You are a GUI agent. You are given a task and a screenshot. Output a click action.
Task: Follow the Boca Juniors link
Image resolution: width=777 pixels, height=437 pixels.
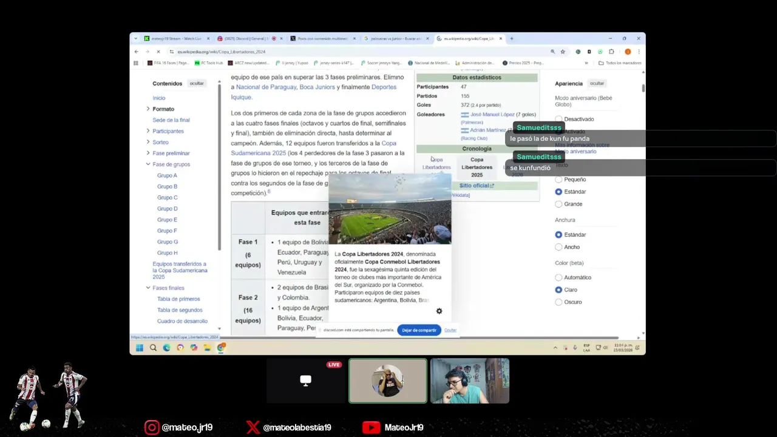(x=317, y=87)
